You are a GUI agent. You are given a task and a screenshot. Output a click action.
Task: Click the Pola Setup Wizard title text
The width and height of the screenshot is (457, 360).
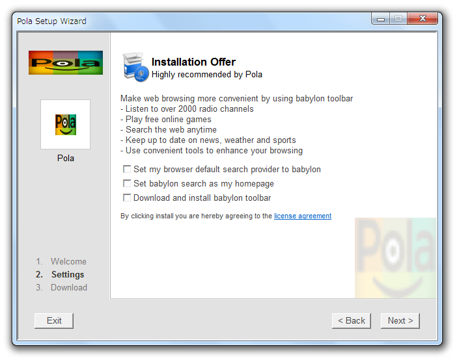point(51,21)
